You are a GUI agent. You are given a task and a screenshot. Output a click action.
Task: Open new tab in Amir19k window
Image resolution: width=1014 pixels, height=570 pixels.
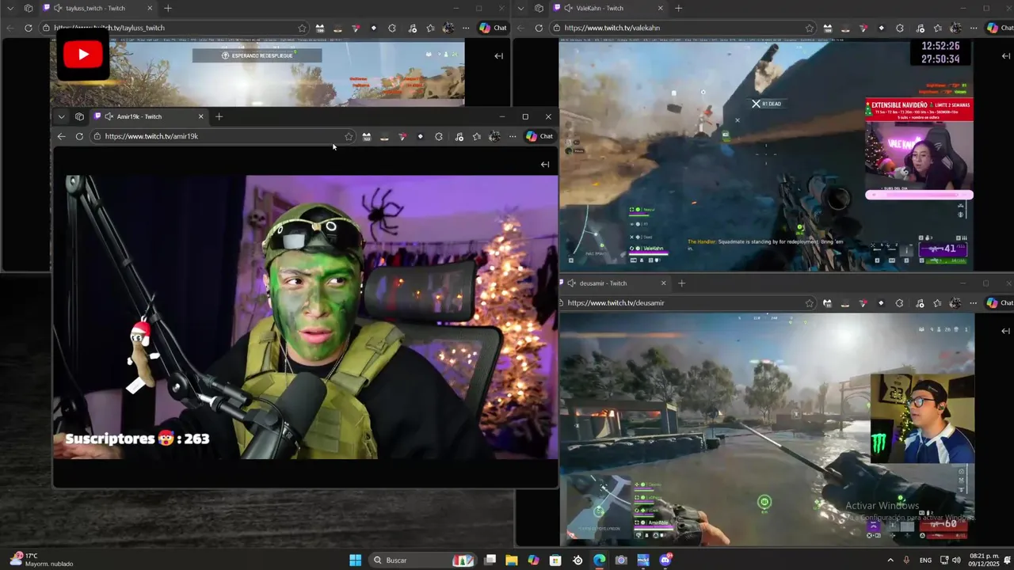click(219, 116)
